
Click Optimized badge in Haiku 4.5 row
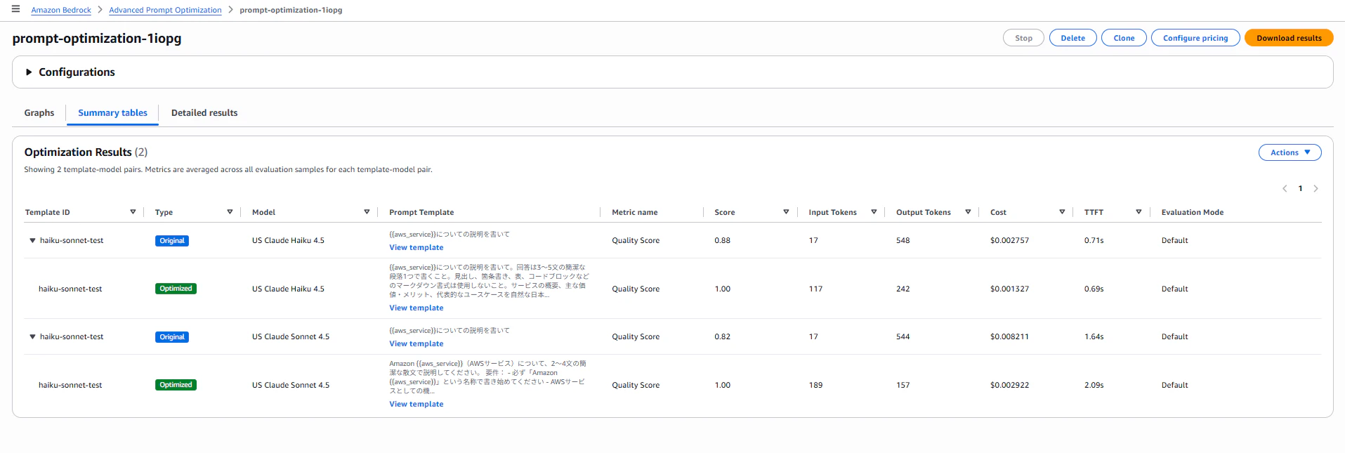pos(176,289)
